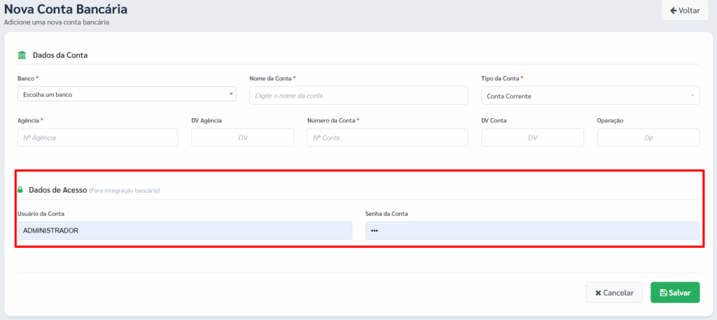Expand the Tipo da Conta dropdown
This screenshot has width=717, height=320.
590,96
